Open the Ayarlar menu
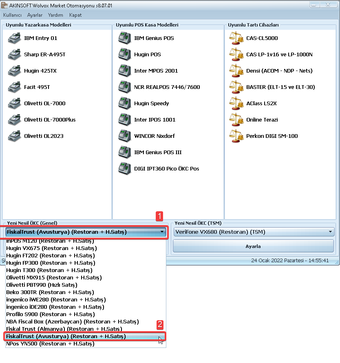 (35, 15)
